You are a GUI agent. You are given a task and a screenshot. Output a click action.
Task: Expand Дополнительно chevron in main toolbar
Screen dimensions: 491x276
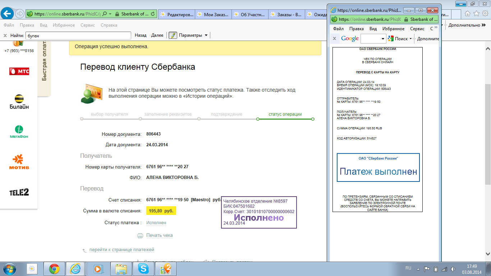483,25
